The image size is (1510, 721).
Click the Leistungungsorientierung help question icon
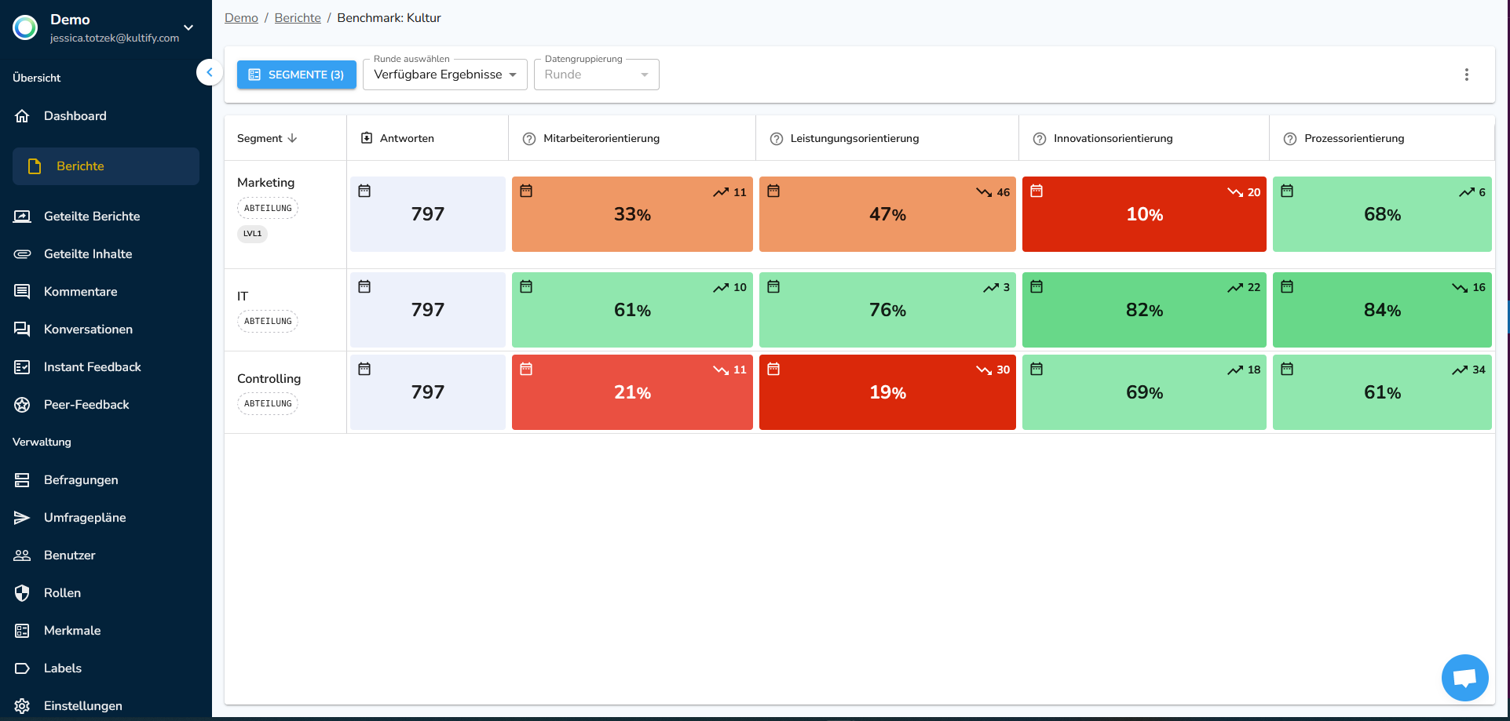pyautogui.click(x=777, y=139)
